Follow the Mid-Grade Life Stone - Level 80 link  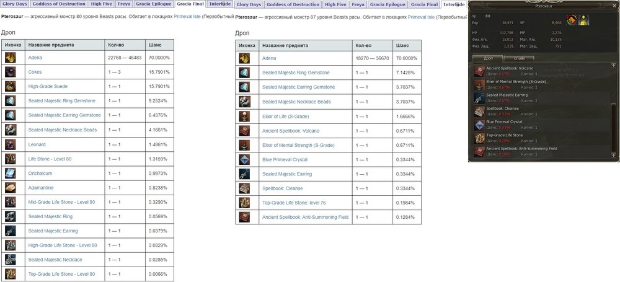61,202
